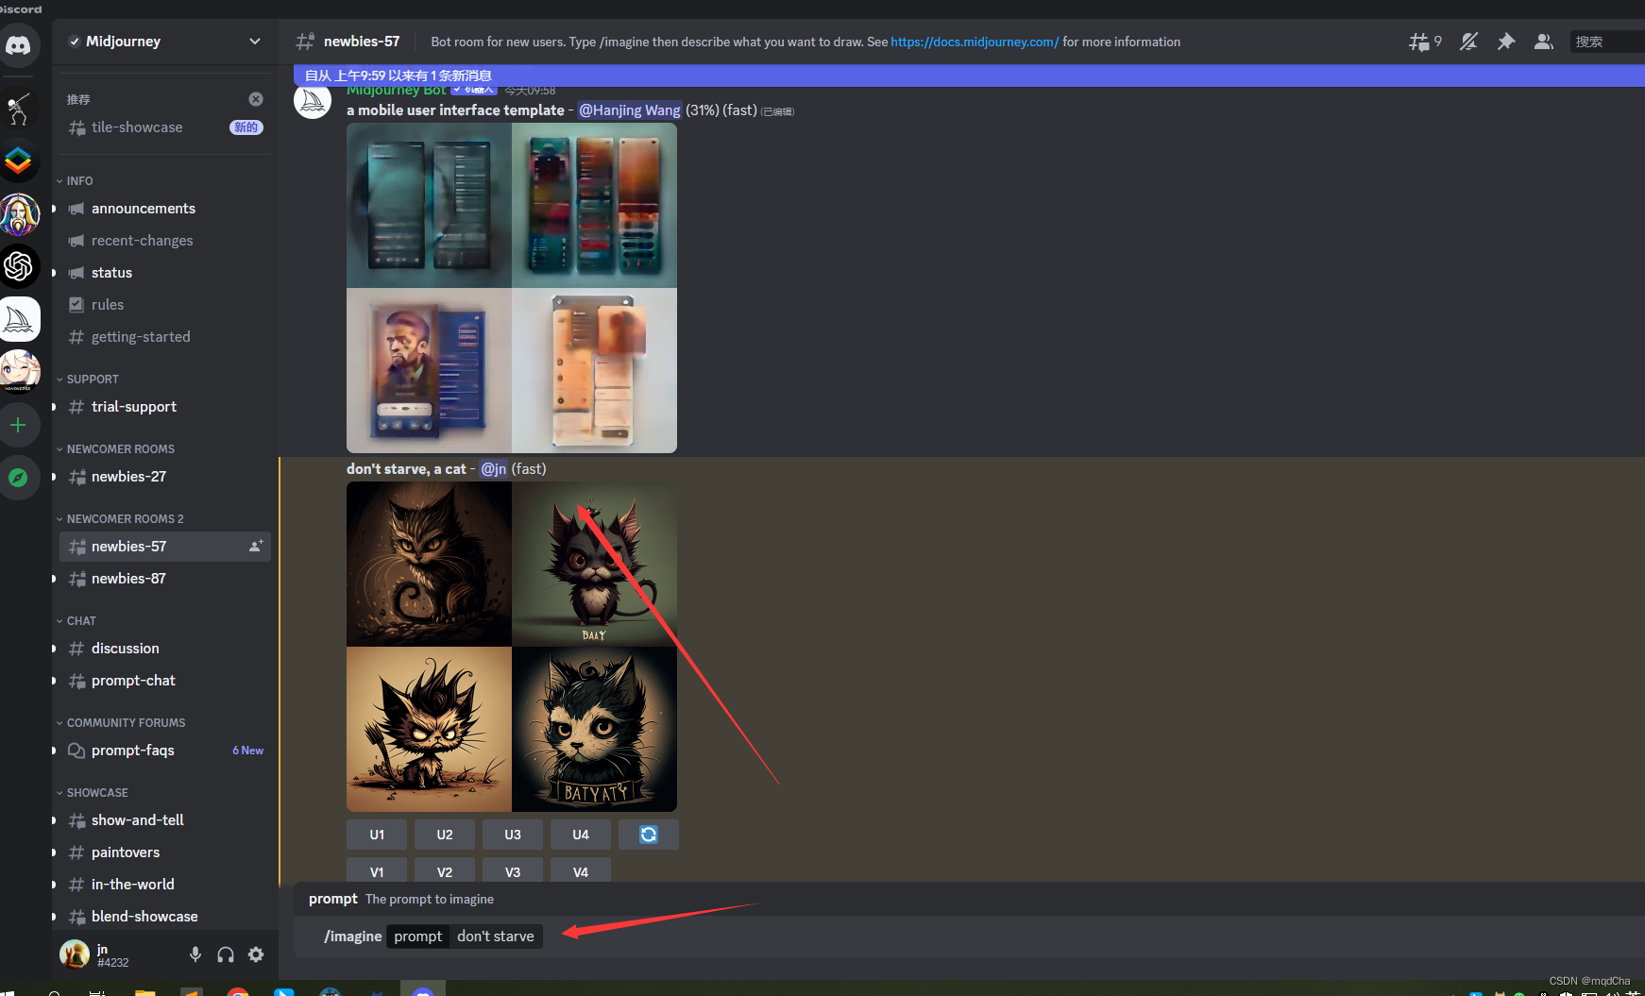Viewport: 1645px width, 996px height.
Task: Open the layered colorful logo server
Action: (x=19, y=161)
